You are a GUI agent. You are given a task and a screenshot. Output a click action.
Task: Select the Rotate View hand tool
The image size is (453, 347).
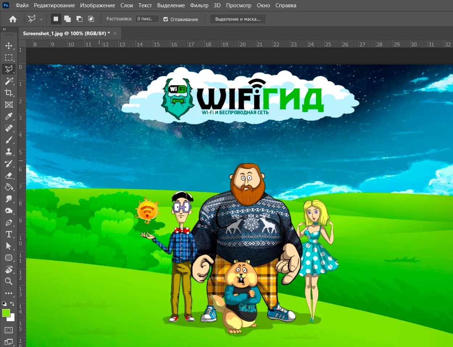coord(9,269)
